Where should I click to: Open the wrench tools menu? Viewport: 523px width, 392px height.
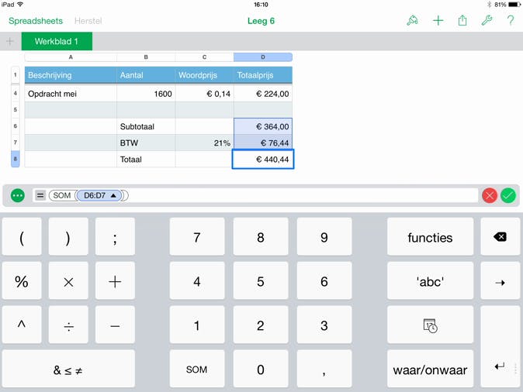pyautogui.click(x=487, y=21)
